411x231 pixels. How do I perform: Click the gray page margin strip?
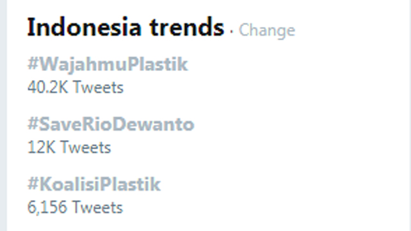tap(3, 115)
